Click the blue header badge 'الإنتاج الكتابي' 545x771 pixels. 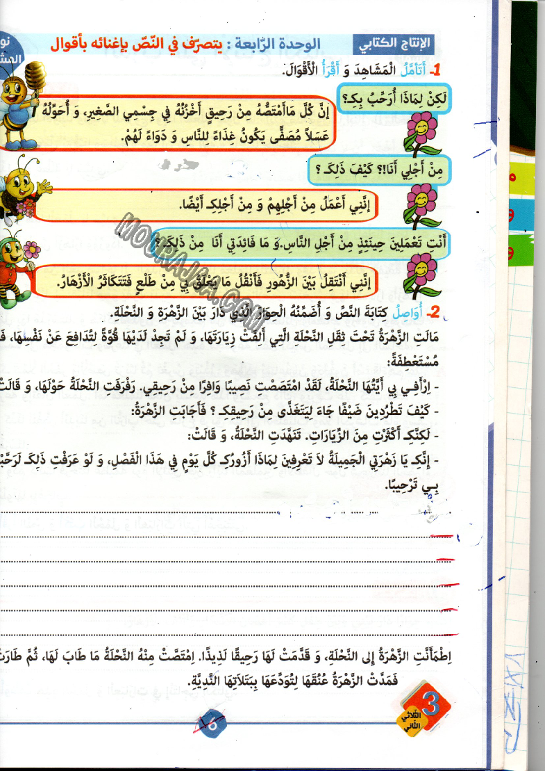[393, 43]
